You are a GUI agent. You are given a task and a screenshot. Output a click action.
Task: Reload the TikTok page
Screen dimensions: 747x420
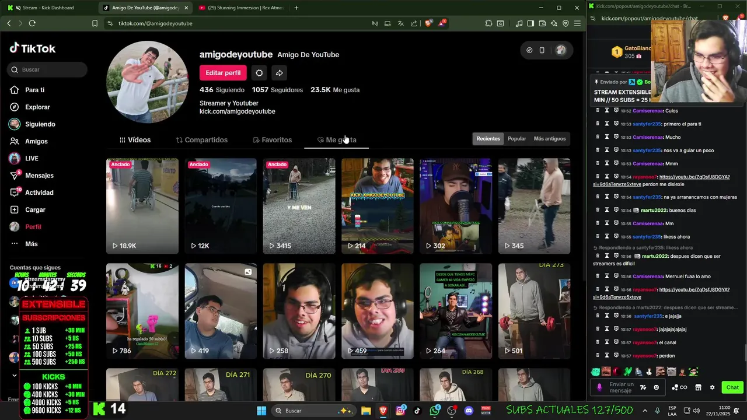(32, 23)
